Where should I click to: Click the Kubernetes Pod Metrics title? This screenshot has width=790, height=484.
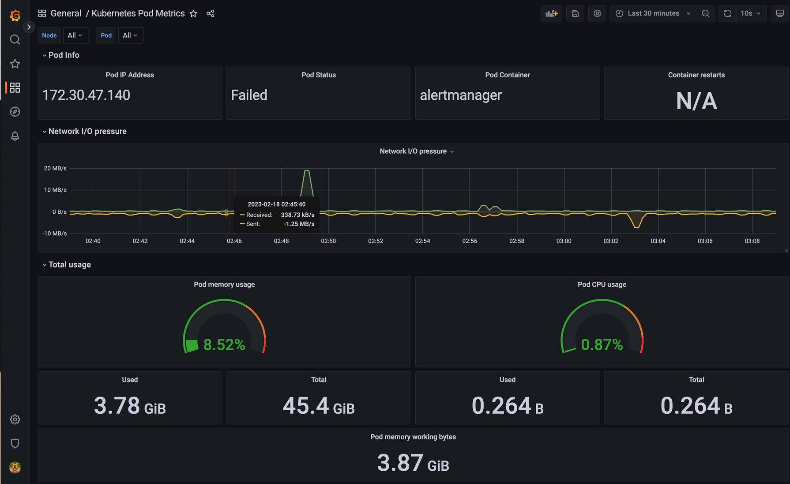[138, 13]
